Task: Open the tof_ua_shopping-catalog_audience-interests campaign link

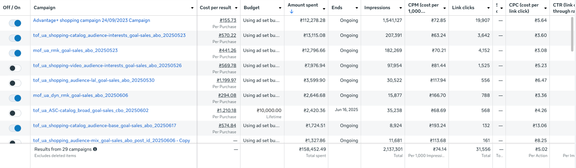Action: (109, 35)
